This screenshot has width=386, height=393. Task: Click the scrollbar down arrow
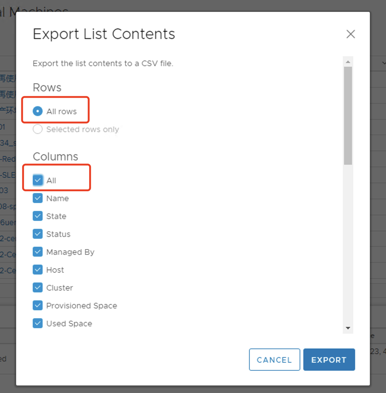pyautogui.click(x=348, y=328)
